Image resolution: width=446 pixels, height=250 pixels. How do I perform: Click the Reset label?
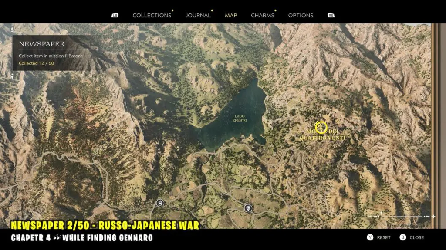click(x=384, y=237)
